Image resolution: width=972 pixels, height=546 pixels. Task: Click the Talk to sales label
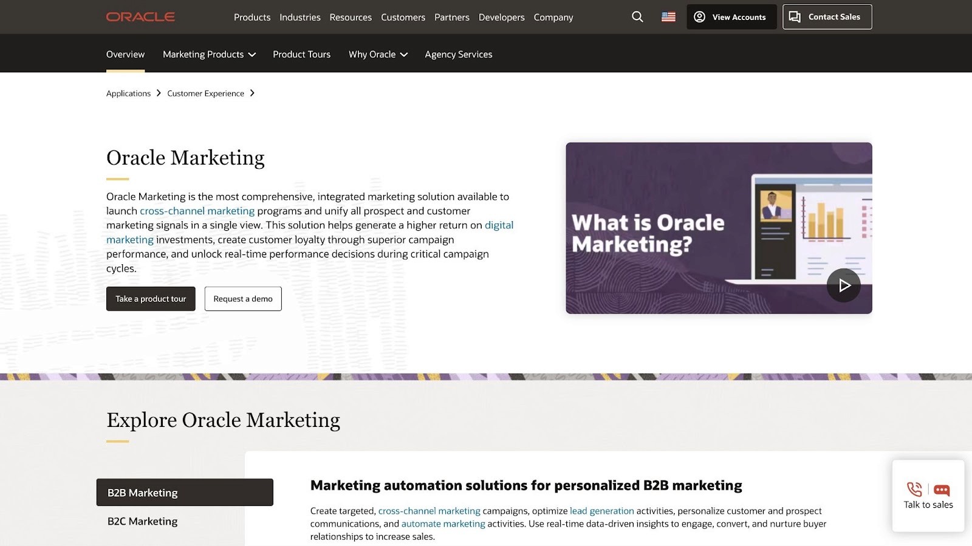[x=928, y=505]
